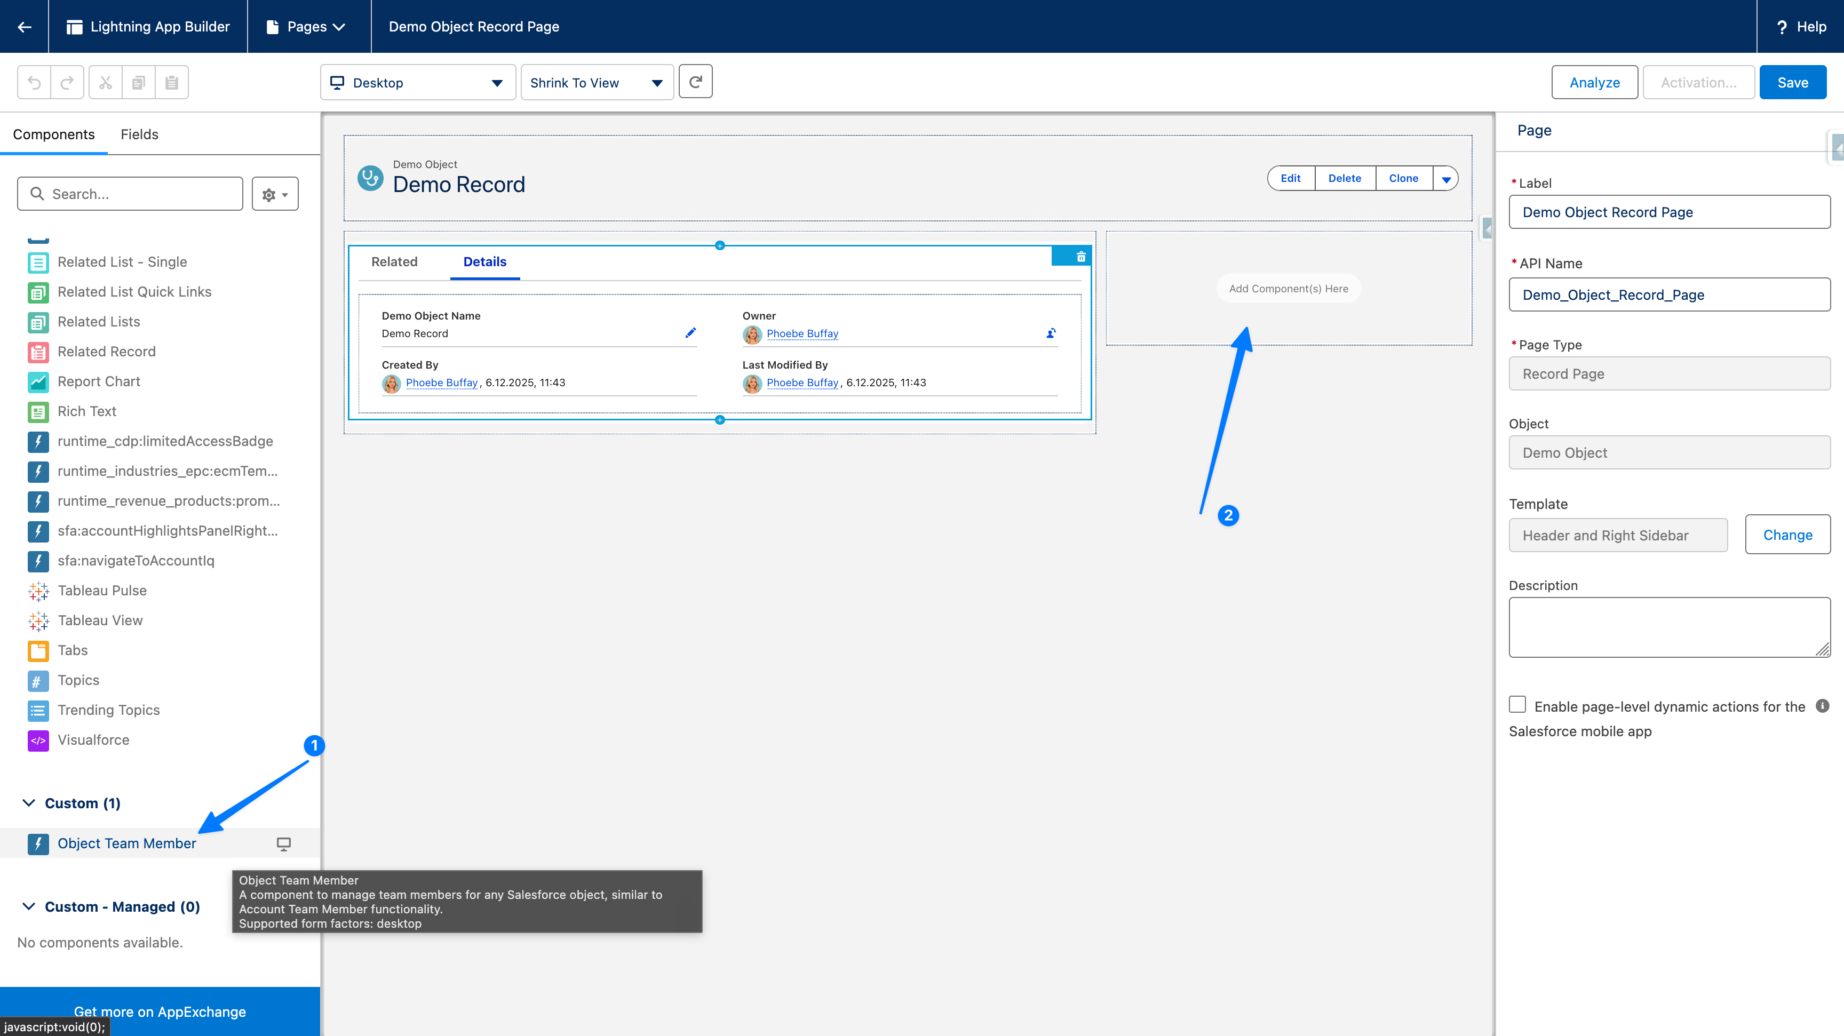Open the Phoebe Buffay owner link

point(802,333)
